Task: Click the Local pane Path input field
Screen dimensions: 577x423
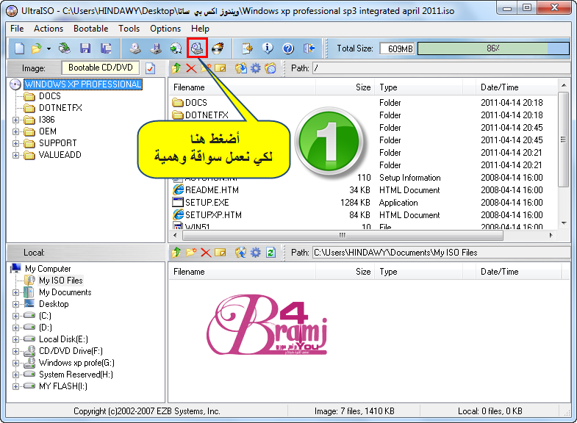Action: [440, 253]
